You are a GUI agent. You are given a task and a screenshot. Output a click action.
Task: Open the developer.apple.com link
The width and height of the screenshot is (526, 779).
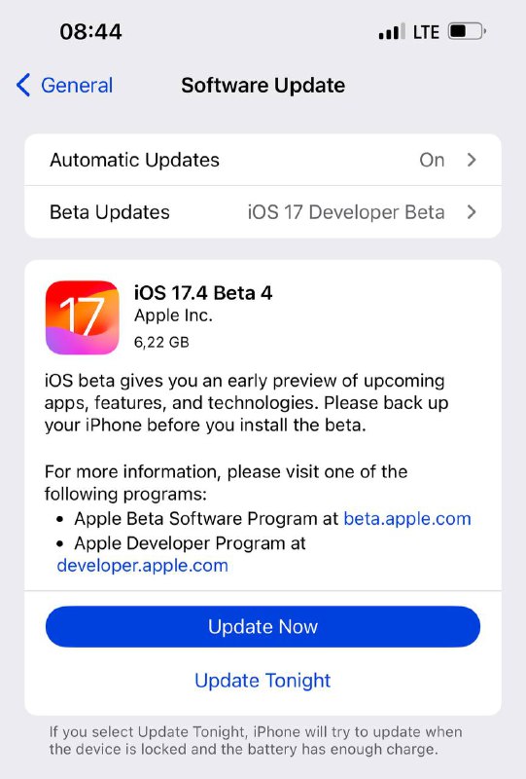point(142,566)
